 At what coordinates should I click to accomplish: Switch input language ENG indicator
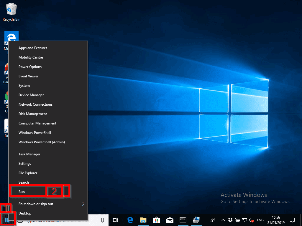point(260,220)
